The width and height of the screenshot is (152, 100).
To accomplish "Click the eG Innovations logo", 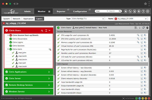I will pyautogui.click(x=11, y=11).
